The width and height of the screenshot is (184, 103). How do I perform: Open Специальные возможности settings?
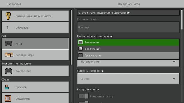click(35, 16)
